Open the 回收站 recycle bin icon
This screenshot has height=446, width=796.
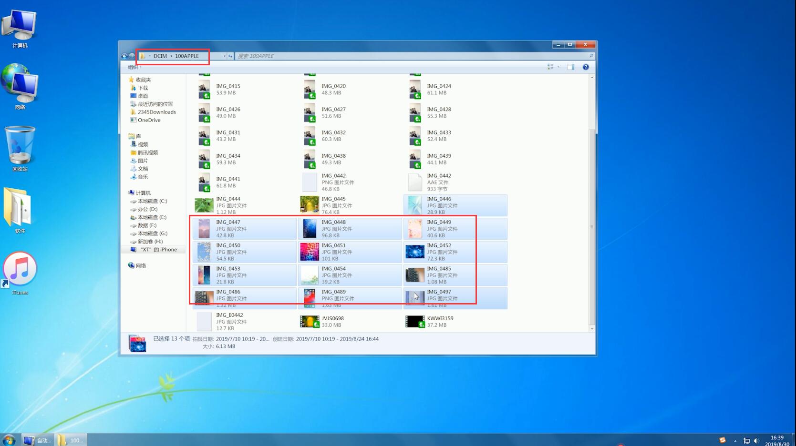point(20,149)
